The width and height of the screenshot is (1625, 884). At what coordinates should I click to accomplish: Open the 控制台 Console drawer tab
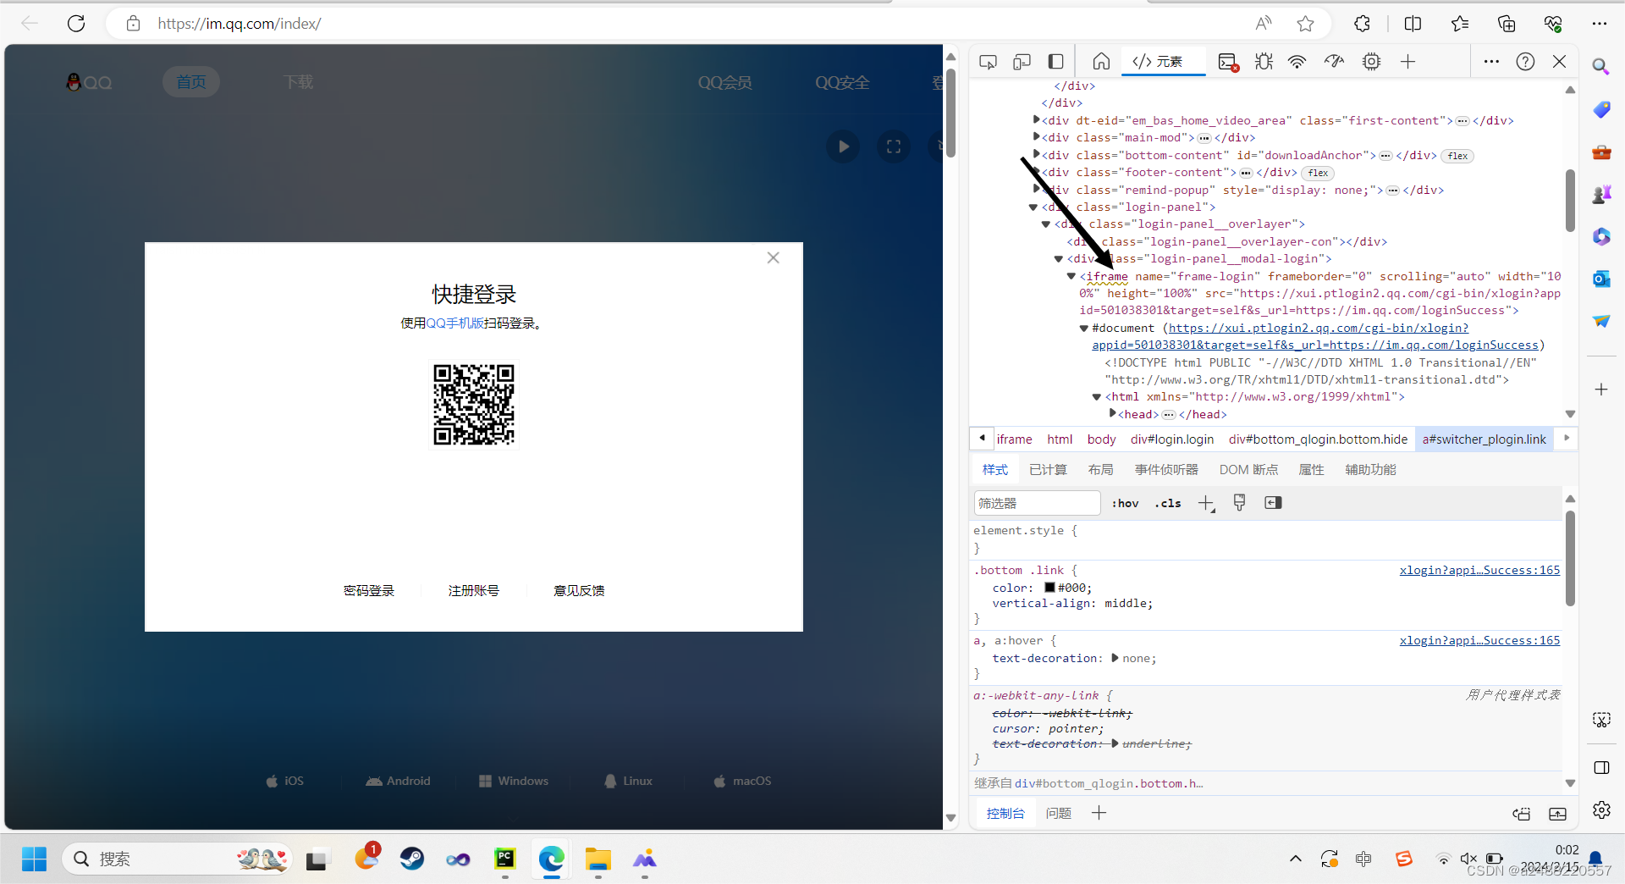pyautogui.click(x=1005, y=814)
